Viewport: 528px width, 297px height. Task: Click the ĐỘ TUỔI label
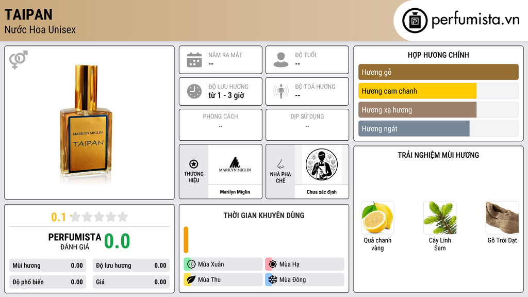pyautogui.click(x=305, y=55)
